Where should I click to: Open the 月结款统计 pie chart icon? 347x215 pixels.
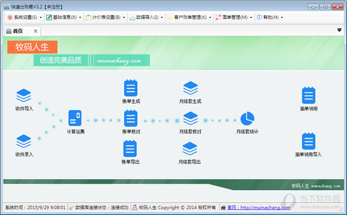point(247,118)
